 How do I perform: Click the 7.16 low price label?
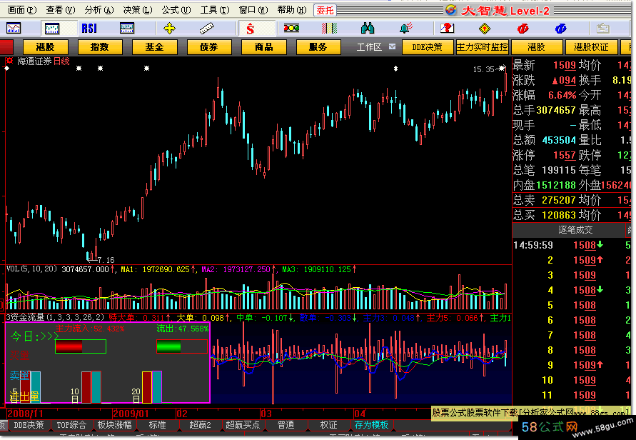tap(106, 260)
